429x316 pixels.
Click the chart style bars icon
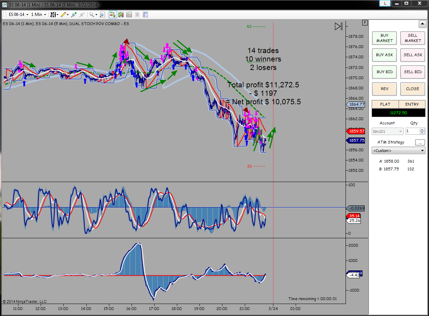click(x=53, y=14)
